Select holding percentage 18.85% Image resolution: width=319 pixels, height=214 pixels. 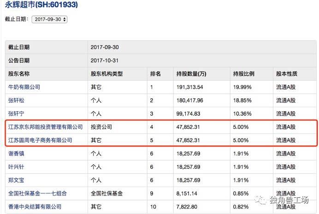coord(242,101)
